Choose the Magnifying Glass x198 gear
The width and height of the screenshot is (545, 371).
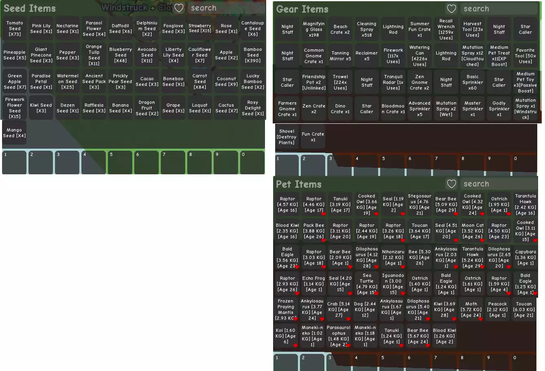[x=314, y=29]
